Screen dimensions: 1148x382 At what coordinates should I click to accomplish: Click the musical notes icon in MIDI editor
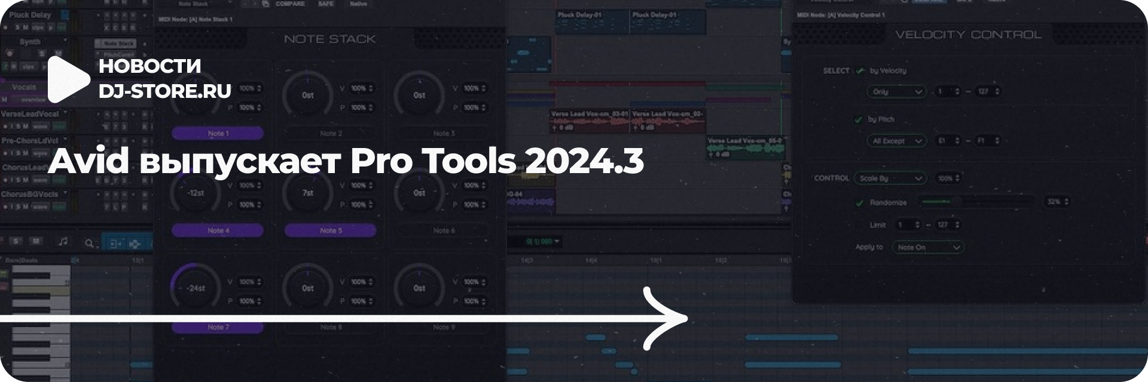63,242
